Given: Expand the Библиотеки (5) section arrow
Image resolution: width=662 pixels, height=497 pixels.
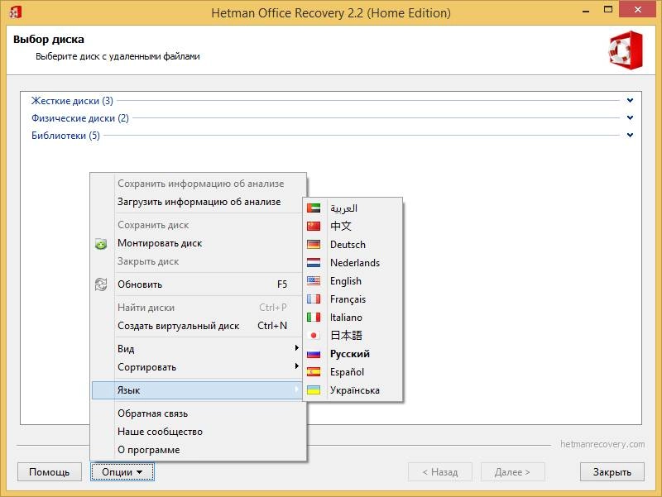Looking at the screenshot, I should [x=630, y=135].
